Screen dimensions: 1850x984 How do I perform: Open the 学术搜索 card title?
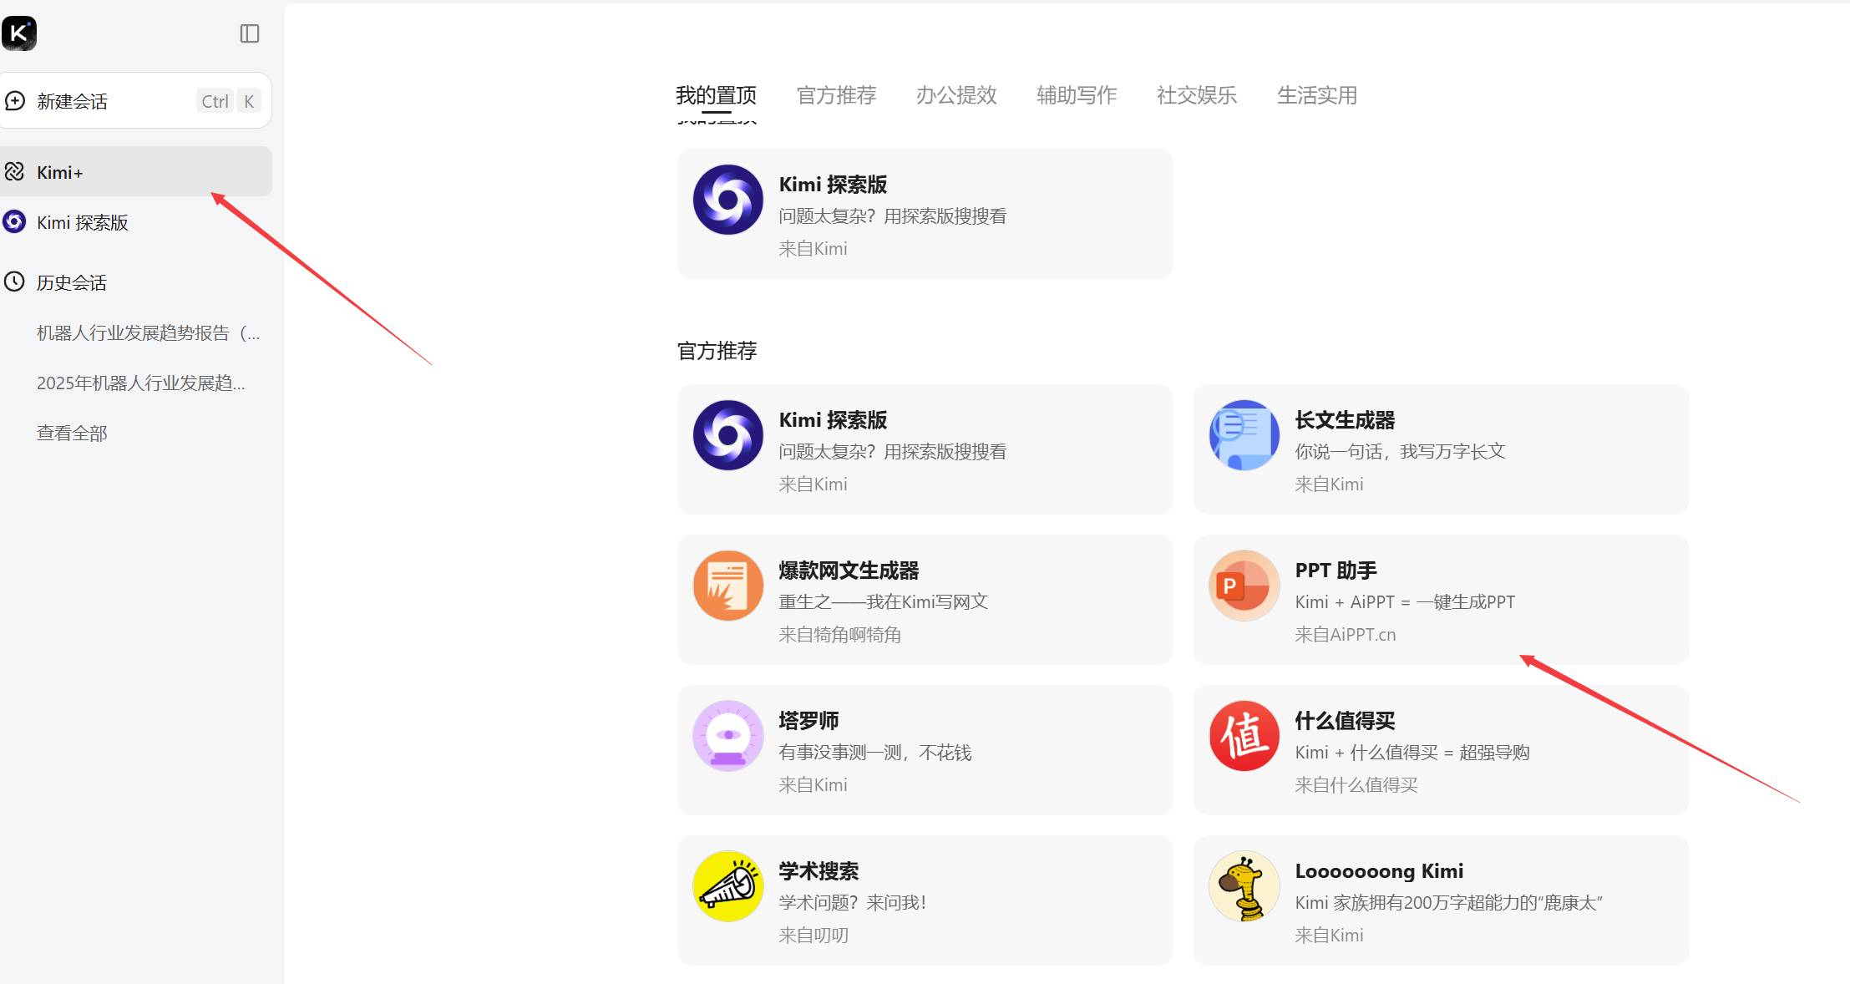point(819,871)
